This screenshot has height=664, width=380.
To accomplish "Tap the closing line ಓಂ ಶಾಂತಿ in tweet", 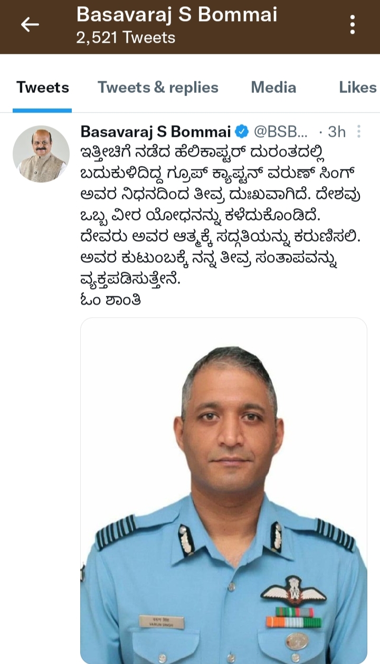I will [x=110, y=299].
